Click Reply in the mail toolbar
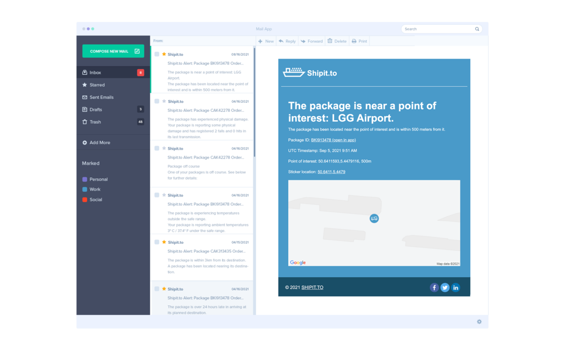The height and width of the screenshot is (337, 565). point(287,41)
